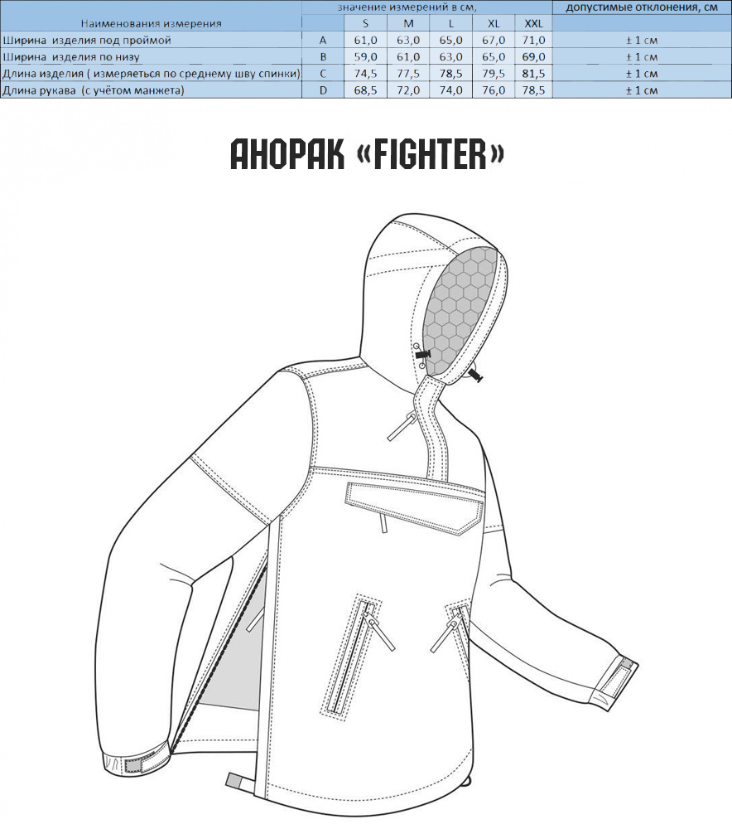Click the «допустимые отклонения, см» header
Image resolution: width=732 pixels, height=829 pixels.
point(642,8)
